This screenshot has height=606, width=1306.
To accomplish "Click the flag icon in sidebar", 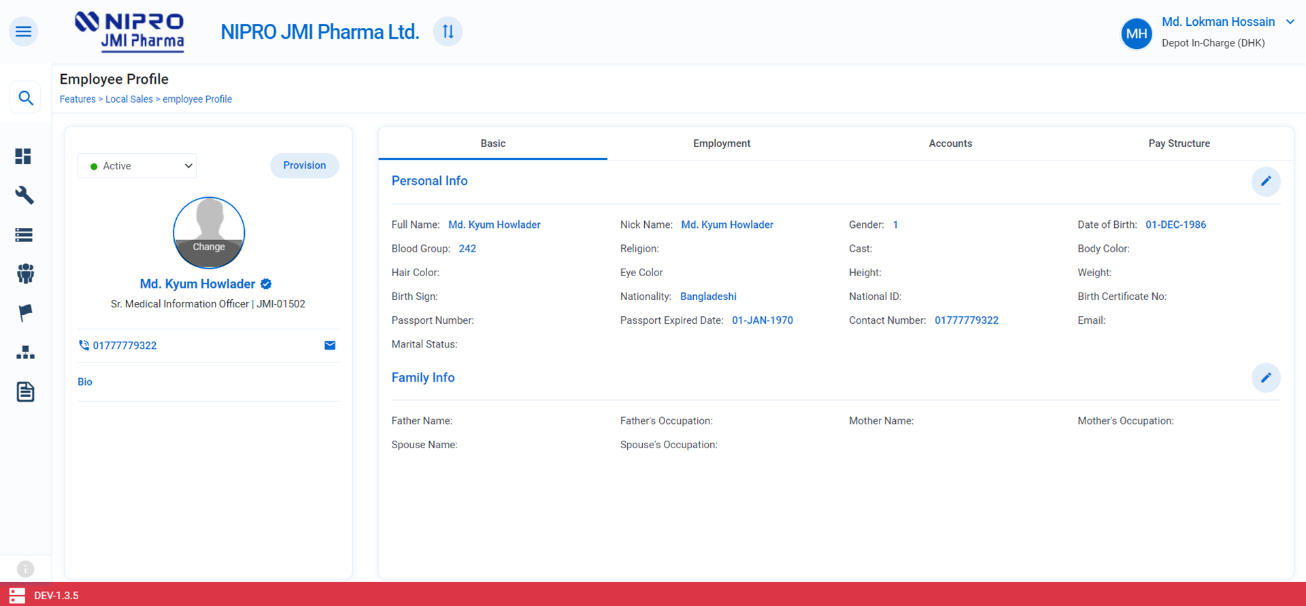I will pos(25,313).
